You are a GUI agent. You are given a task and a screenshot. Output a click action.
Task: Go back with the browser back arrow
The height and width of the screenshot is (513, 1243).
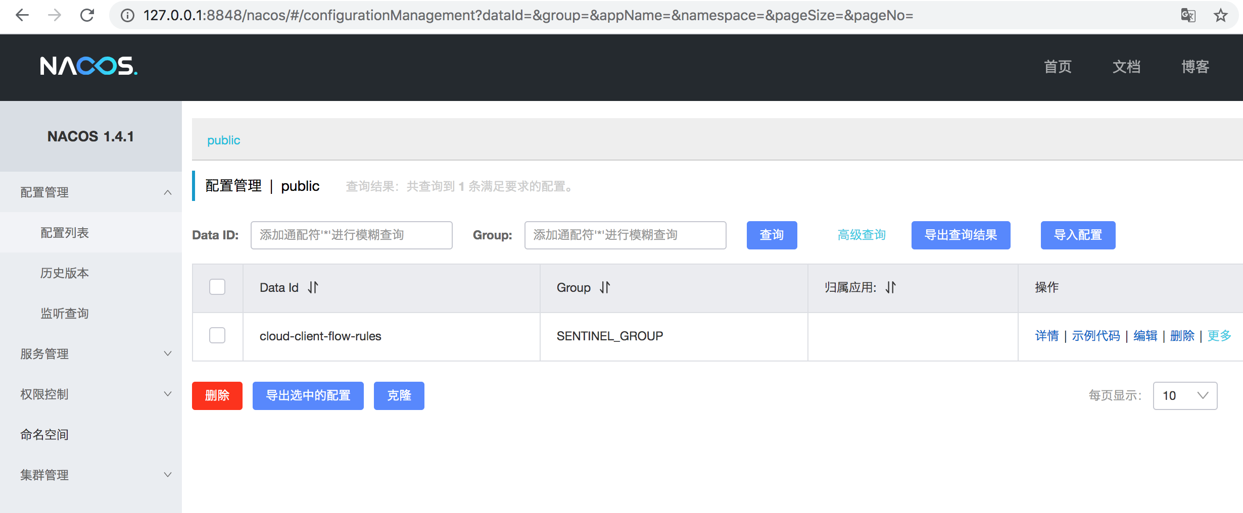(22, 15)
